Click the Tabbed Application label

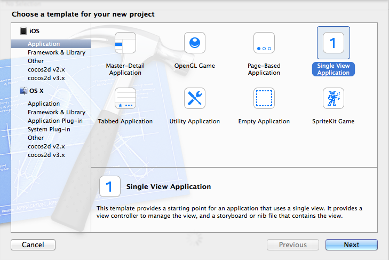pos(125,121)
